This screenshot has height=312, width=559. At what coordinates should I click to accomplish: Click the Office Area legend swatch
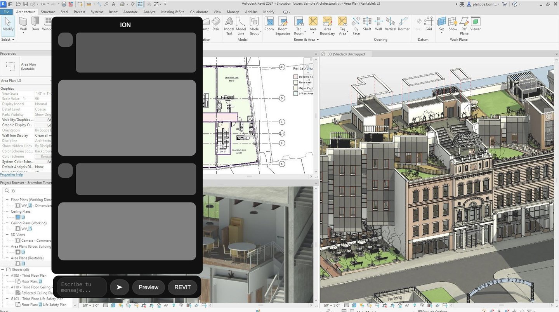pyautogui.click(x=296, y=94)
